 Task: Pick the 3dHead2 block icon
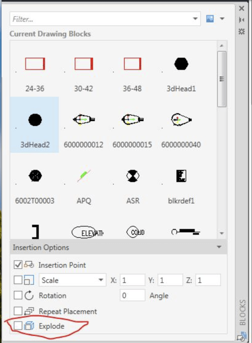click(x=35, y=120)
